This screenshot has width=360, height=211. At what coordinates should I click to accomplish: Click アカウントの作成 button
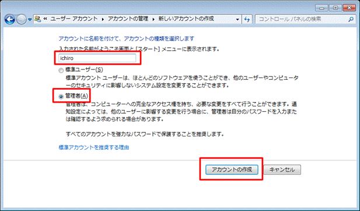point(232,170)
